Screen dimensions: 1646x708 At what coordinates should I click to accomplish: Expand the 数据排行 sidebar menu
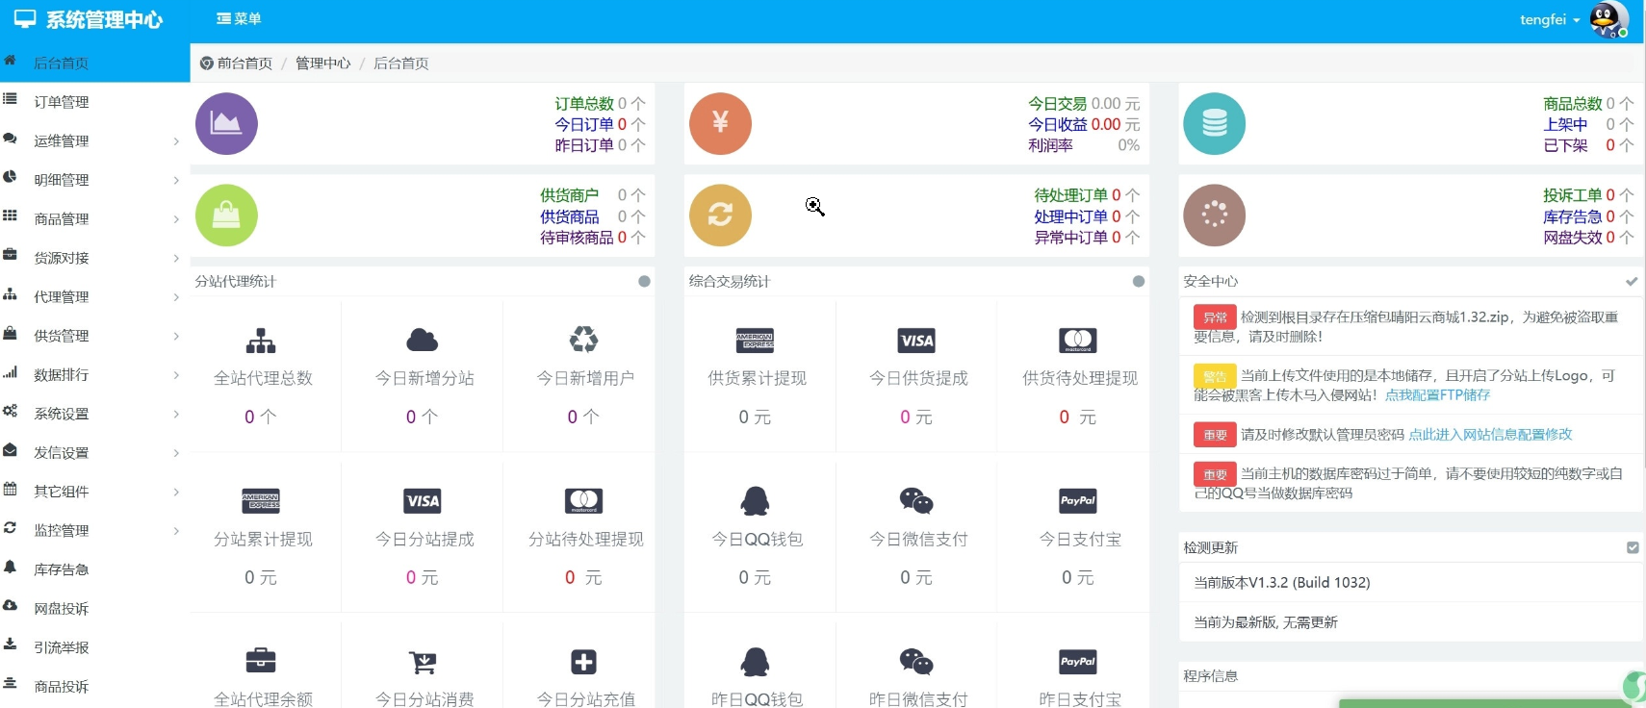(94, 374)
